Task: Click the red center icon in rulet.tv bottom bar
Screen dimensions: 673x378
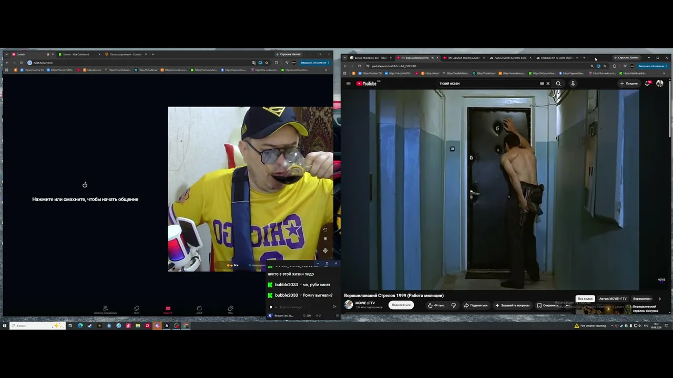Action: point(168,309)
